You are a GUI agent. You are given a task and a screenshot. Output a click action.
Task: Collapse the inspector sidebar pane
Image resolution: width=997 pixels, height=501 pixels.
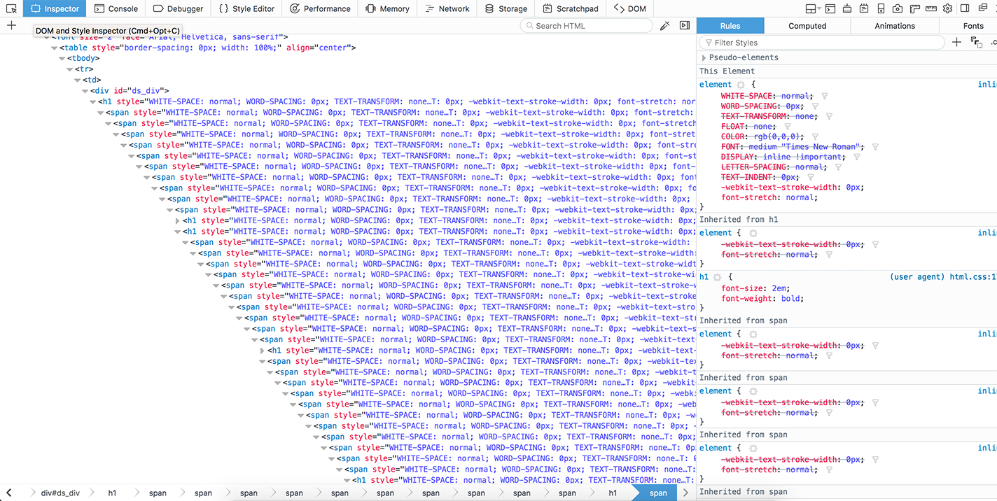click(x=685, y=26)
